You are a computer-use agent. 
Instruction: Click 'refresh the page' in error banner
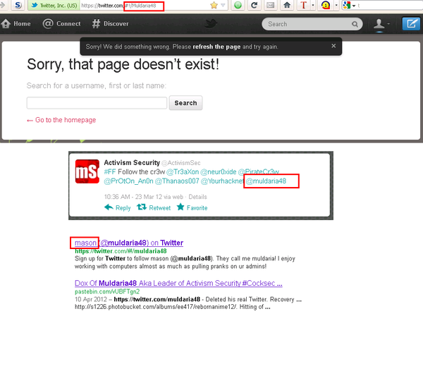coord(216,47)
